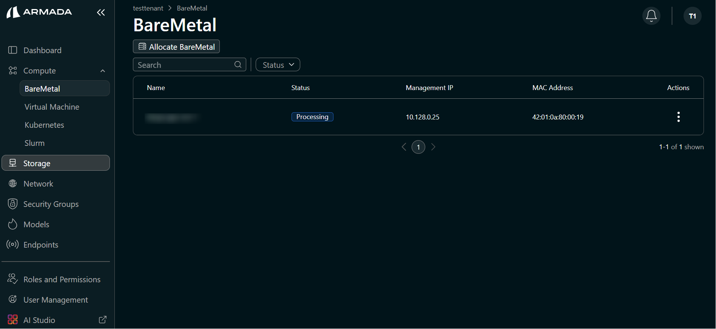The width and height of the screenshot is (716, 329).
Task: Select BareMetal in sidebar
Action: pyautogui.click(x=65, y=88)
